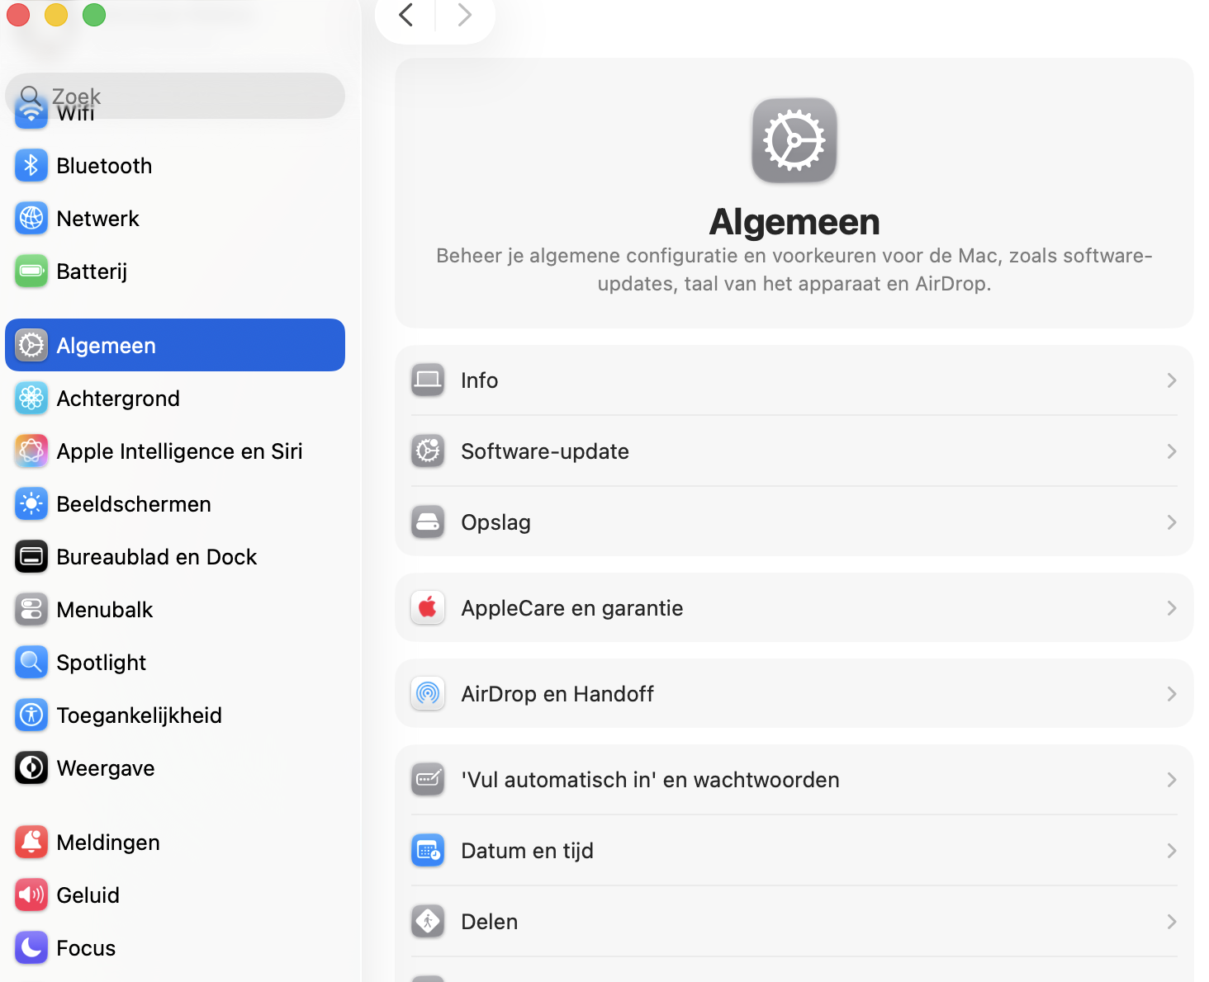1209x982 pixels.
Task: Switch to Beeldschermen settings
Action: point(133,503)
